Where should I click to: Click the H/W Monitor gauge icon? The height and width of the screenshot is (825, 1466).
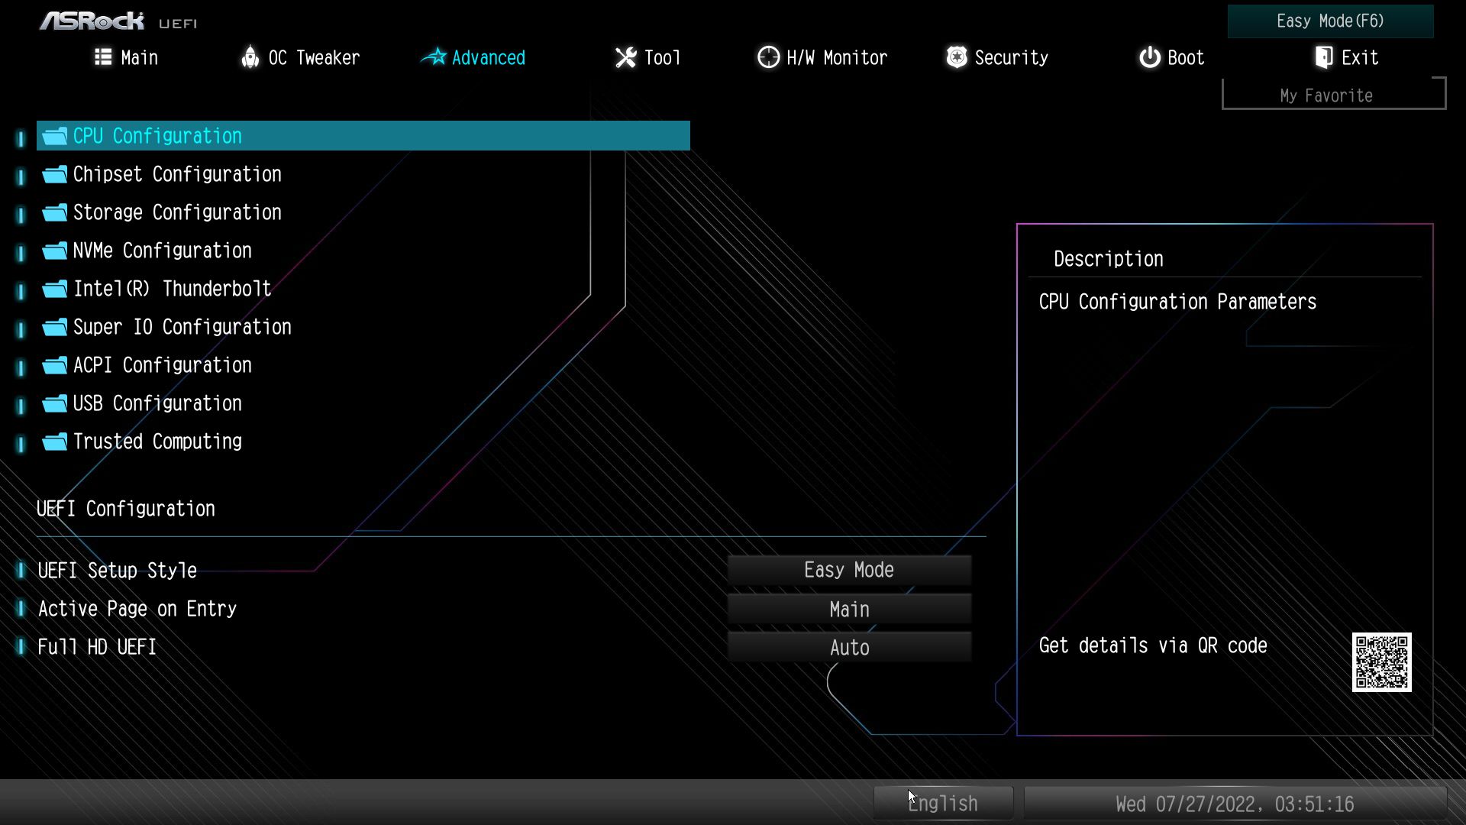point(768,57)
